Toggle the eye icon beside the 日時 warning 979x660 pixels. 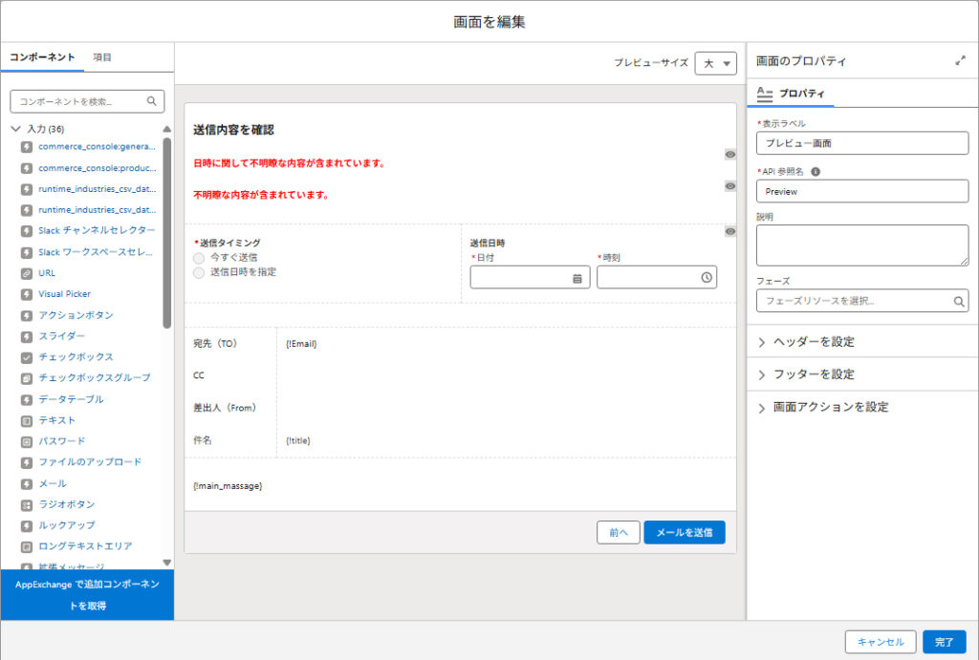730,154
